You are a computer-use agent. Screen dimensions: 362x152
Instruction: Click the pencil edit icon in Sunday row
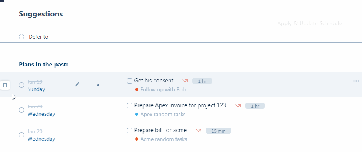77,84
